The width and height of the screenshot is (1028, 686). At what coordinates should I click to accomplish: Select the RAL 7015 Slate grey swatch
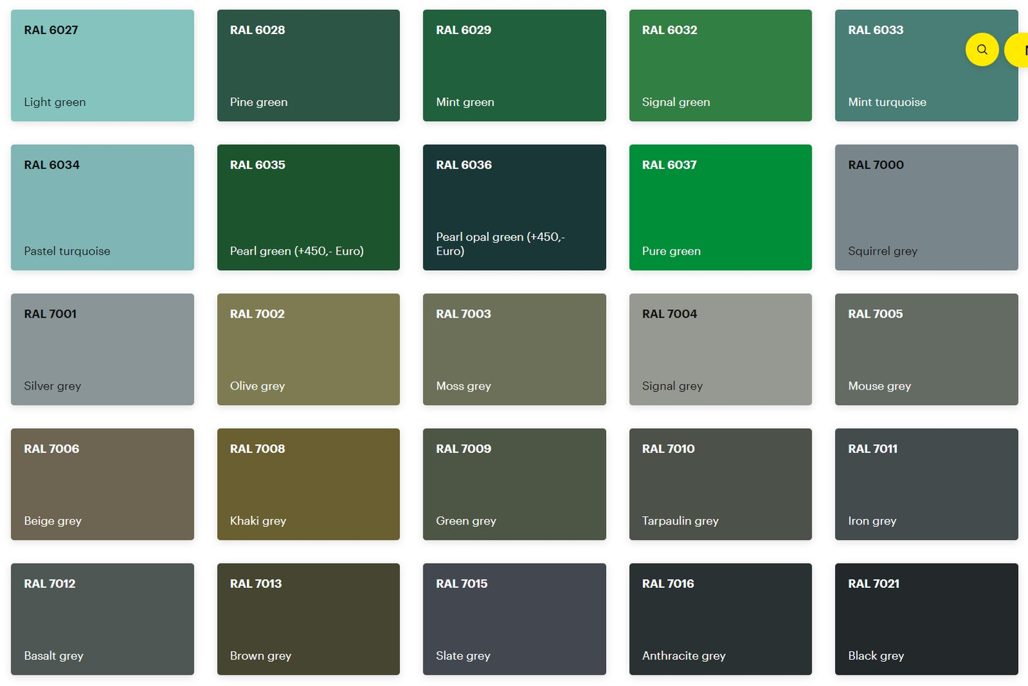[514, 619]
